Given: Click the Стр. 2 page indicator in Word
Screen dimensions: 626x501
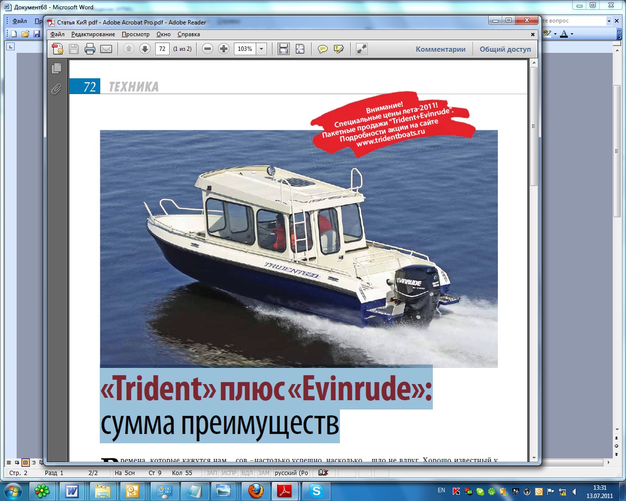Looking at the screenshot, I should tap(19, 473).
